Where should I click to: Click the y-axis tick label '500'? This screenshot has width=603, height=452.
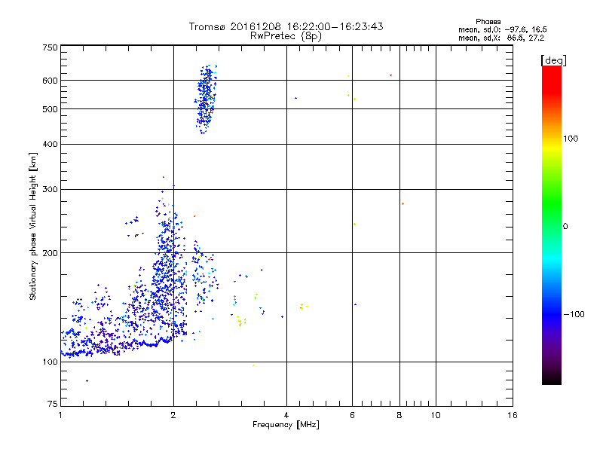click(50, 109)
